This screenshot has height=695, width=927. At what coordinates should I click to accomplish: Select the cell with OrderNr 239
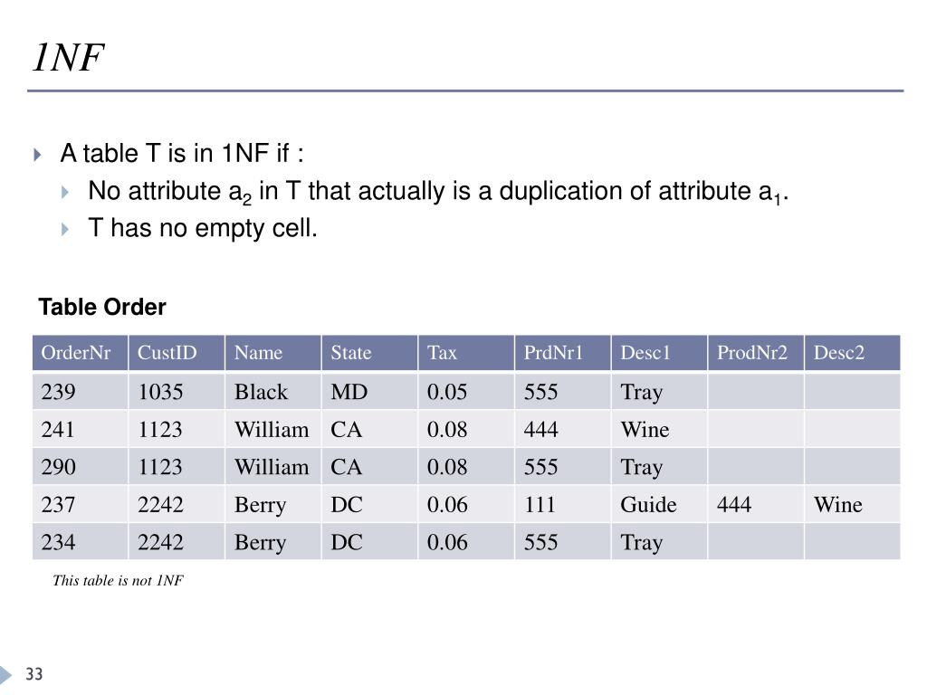point(81,391)
